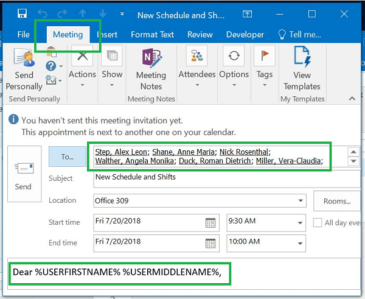The image size is (365, 299).
Task: Open the Actions dropdown
Action: coord(82,68)
